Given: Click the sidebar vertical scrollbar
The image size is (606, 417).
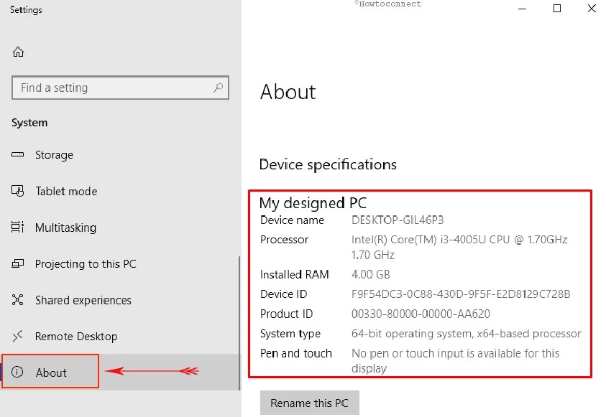Looking at the screenshot, I should 239,323.
